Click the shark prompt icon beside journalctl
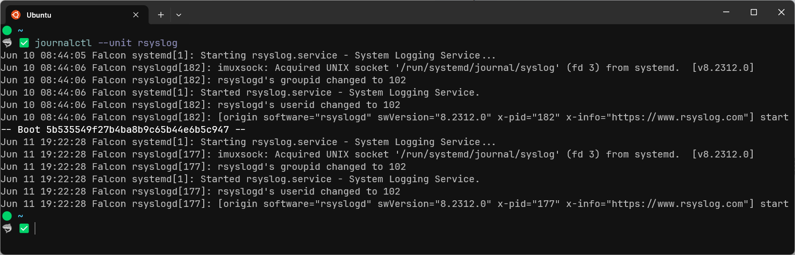 7,43
